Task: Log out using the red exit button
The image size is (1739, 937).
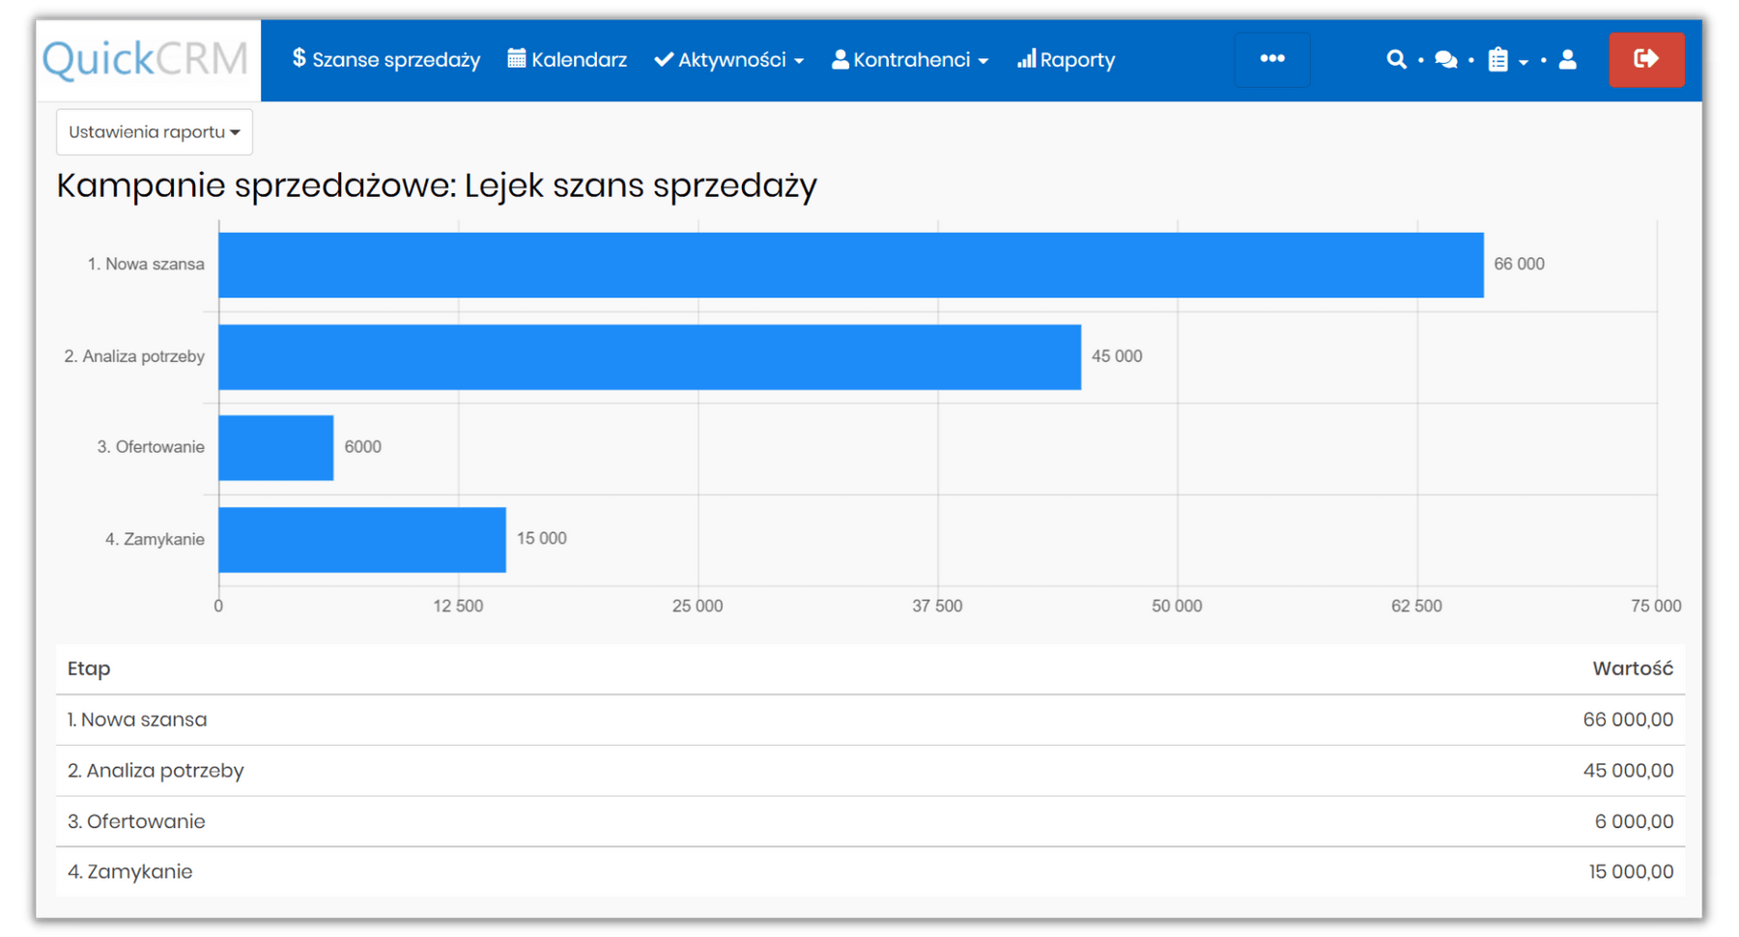Action: pos(1646,59)
